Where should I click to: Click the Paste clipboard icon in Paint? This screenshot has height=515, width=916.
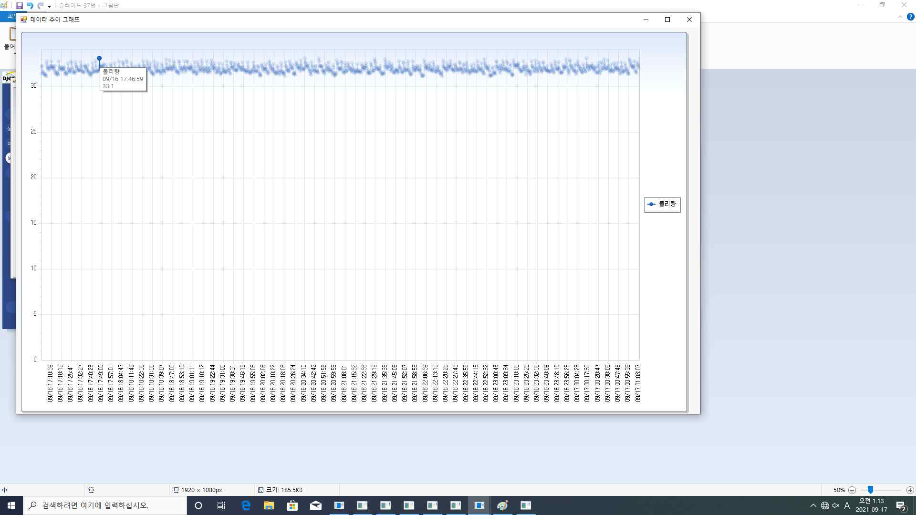pos(12,33)
